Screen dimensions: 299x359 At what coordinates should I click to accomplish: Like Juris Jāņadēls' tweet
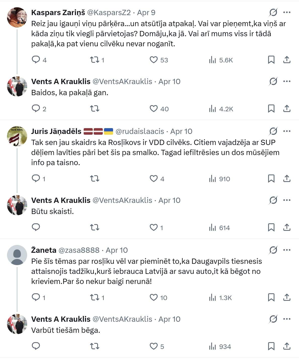coord(154,178)
